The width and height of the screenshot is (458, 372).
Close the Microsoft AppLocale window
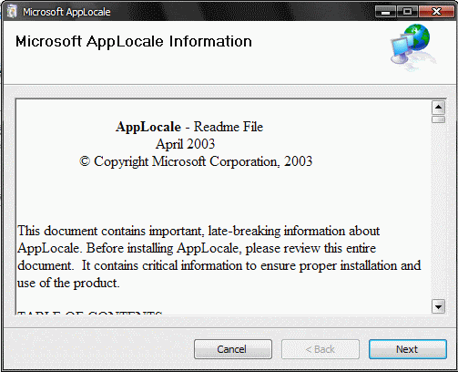(436, 12)
